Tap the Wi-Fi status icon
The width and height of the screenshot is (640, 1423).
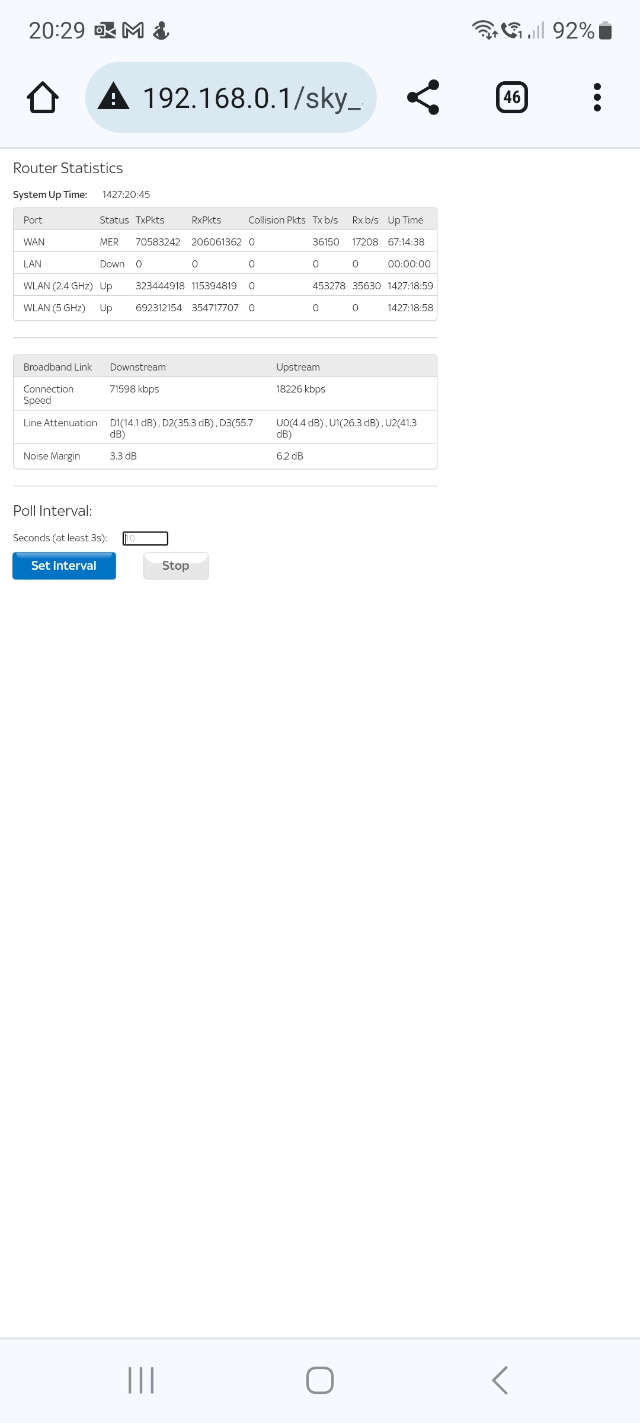tap(485, 30)
